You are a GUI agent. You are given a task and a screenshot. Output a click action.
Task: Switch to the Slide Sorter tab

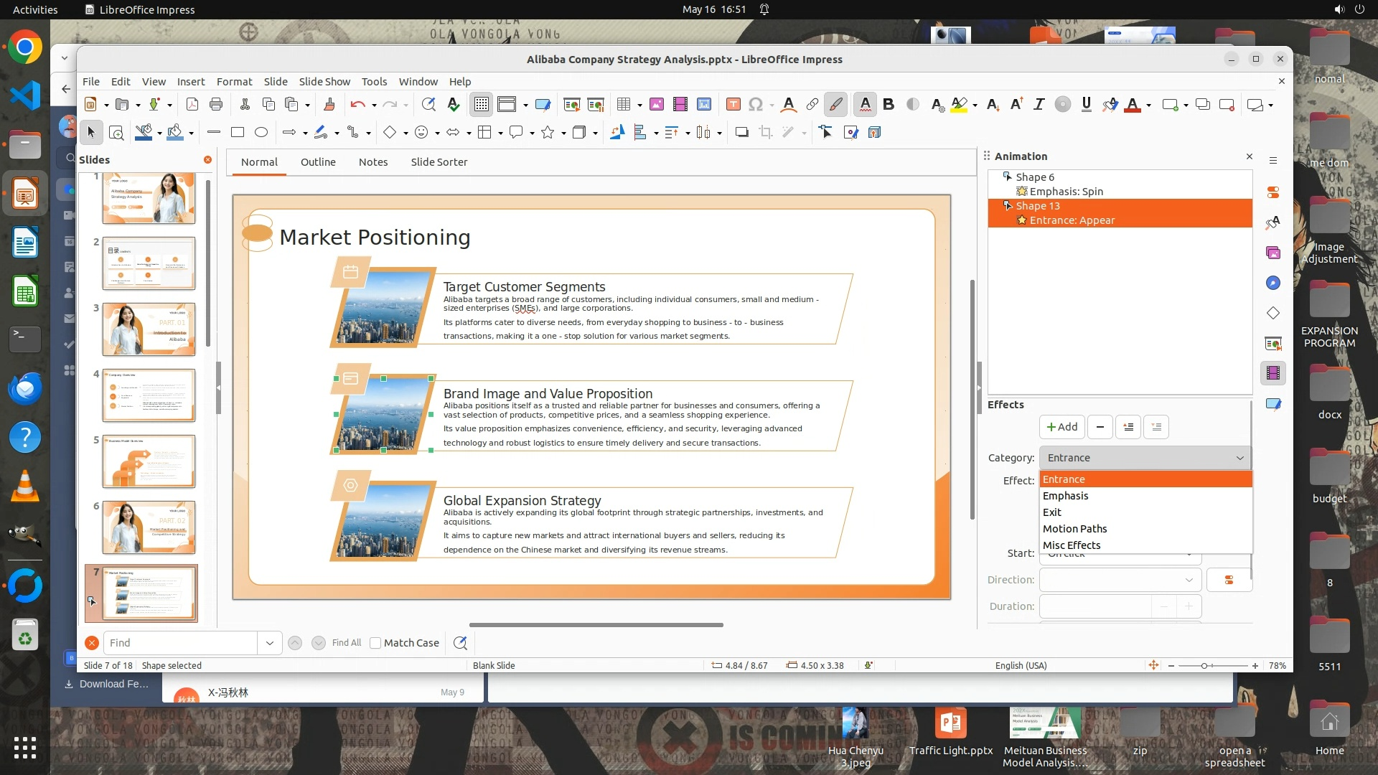pyautogui.click(x=439, y=162)
